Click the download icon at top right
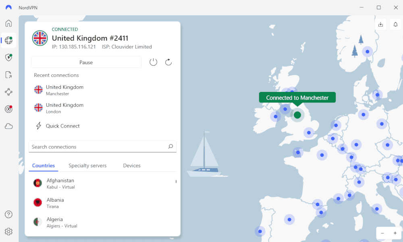This screenshot has height=242, width=403. coord(380,24)
